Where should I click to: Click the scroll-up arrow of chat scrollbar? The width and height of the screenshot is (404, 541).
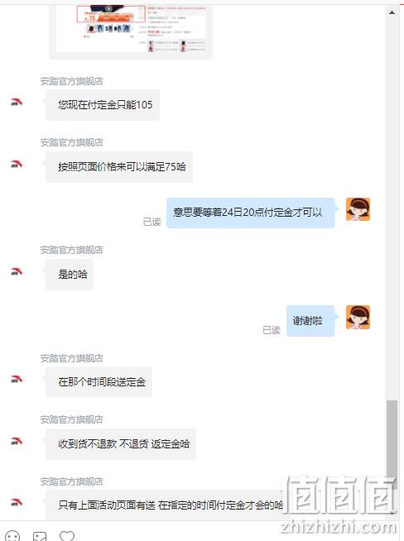tap(392, 12)
